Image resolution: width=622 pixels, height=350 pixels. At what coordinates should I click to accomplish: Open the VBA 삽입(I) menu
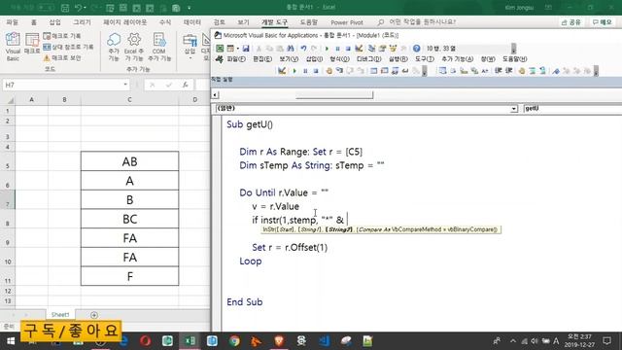click(x=314, y=59)
